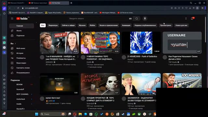
Task: Open snapshot camera icon in address bar
Action: (x=175, y=8)
